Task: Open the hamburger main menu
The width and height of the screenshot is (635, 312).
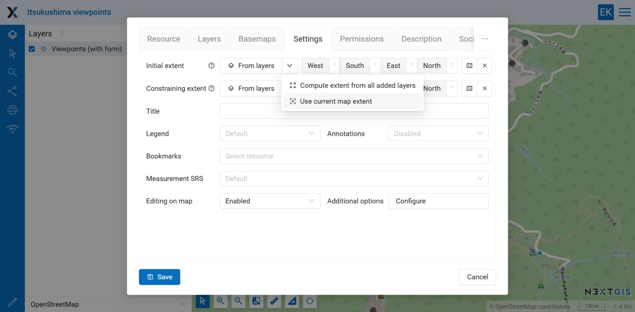Action: tap(624, 12)
